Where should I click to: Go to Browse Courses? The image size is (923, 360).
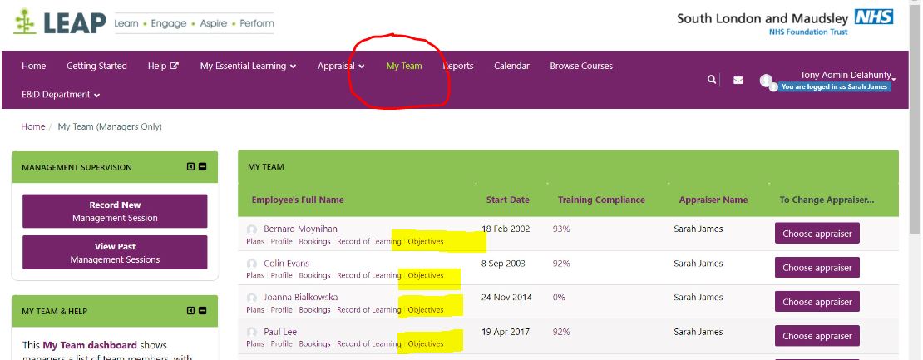pyautogui.click(x=580, y=67)
